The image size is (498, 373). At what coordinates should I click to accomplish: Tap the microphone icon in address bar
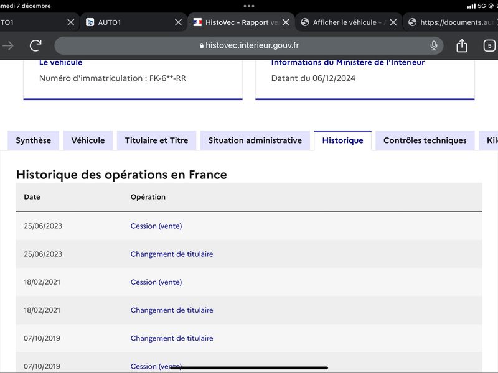tap(433, 45)
